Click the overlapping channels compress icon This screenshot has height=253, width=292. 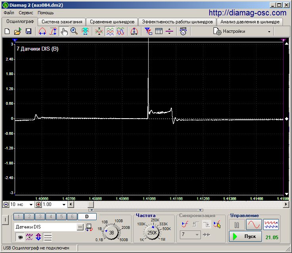point(99,31)
